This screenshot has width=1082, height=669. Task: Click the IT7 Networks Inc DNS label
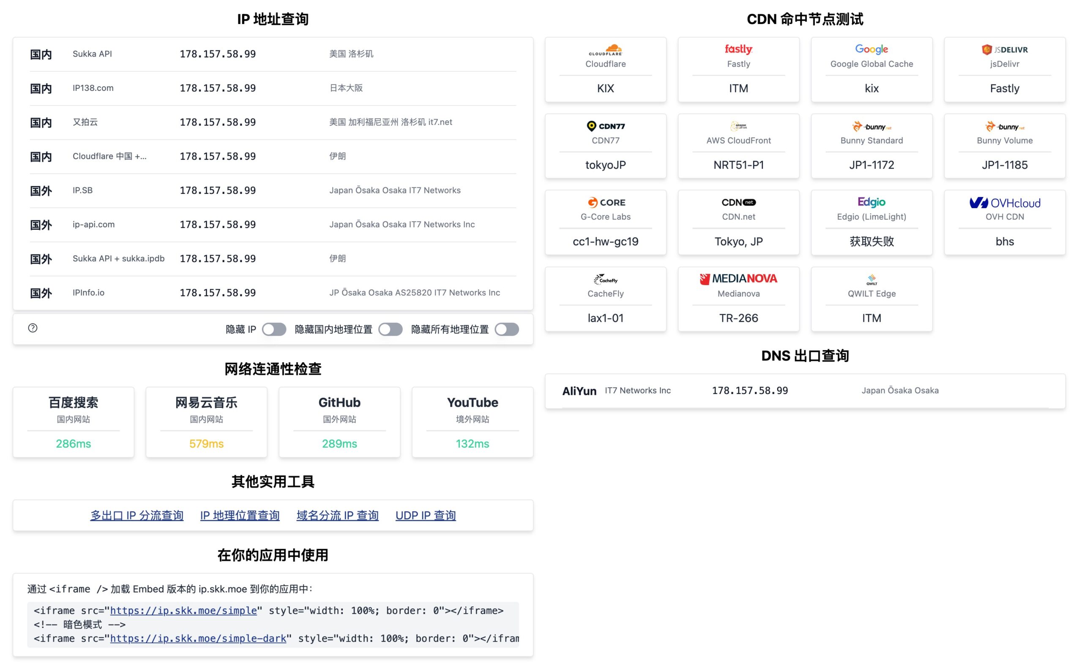click(x=637, y=391)
